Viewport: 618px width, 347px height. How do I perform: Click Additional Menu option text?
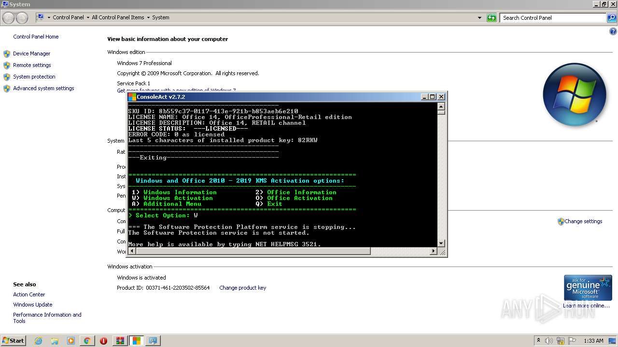click(x=172, y=204)
